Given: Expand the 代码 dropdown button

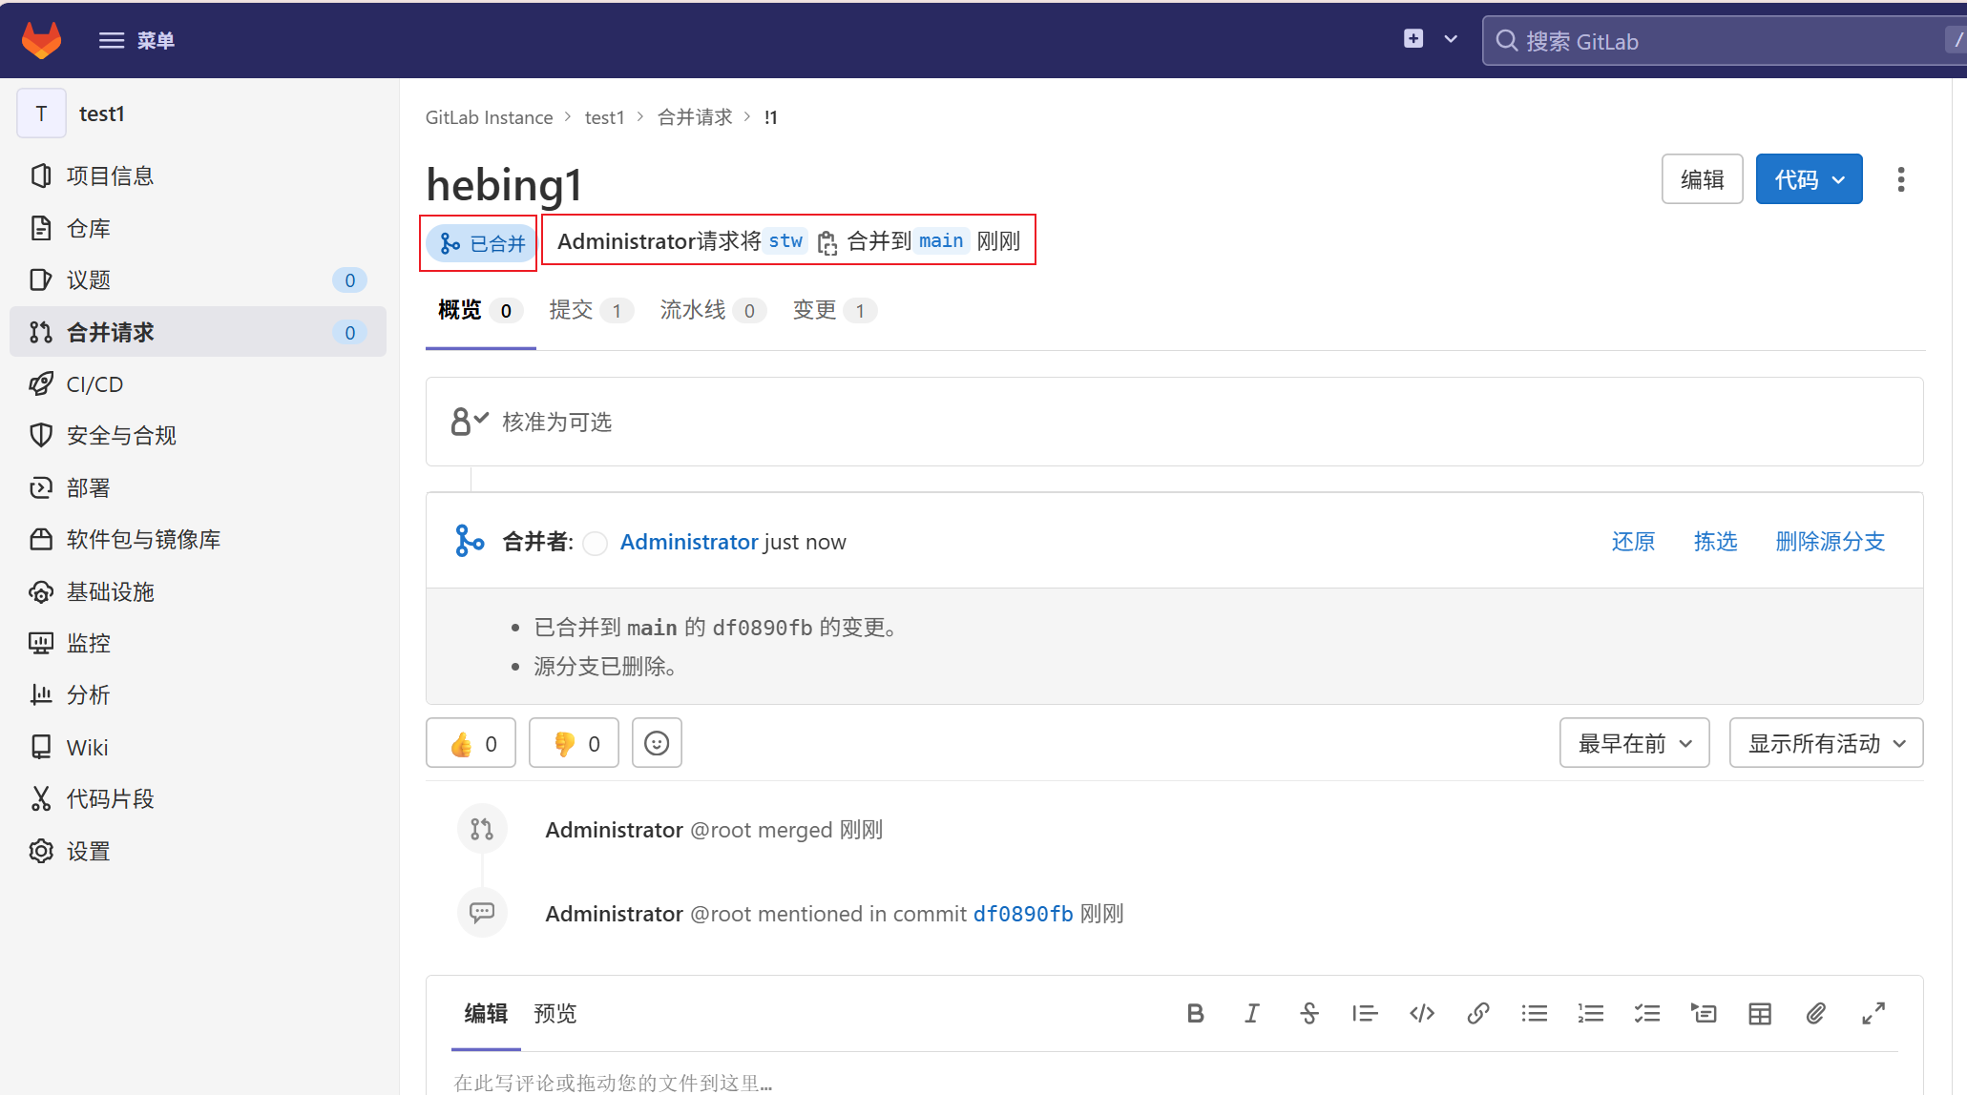Looking at the screenshot, I should tap(1809, 179).
